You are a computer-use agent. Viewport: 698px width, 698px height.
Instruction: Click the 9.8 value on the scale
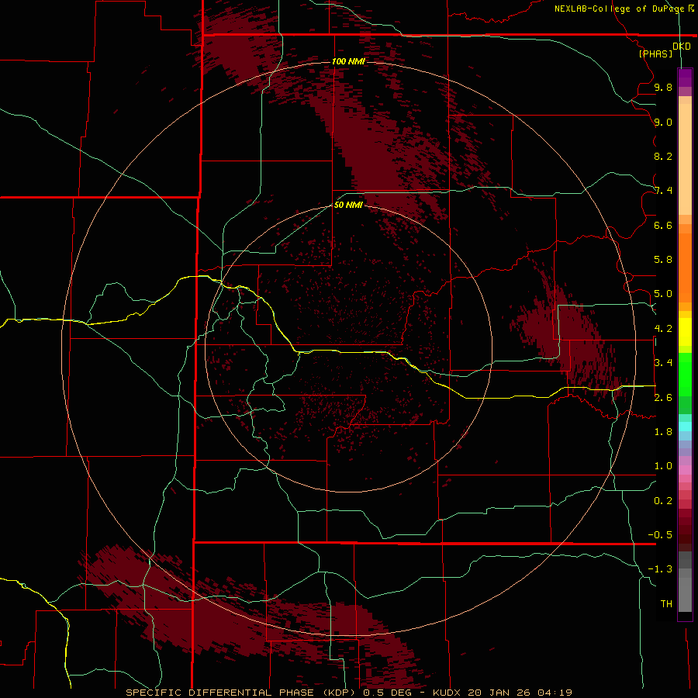pyautogui.click(x=663, y=88)
